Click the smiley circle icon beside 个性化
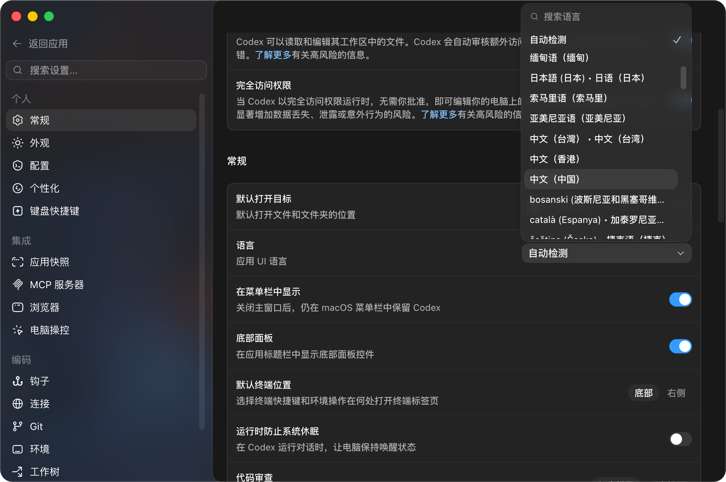Viewport: 726px width, 482px height. (17, 188)
